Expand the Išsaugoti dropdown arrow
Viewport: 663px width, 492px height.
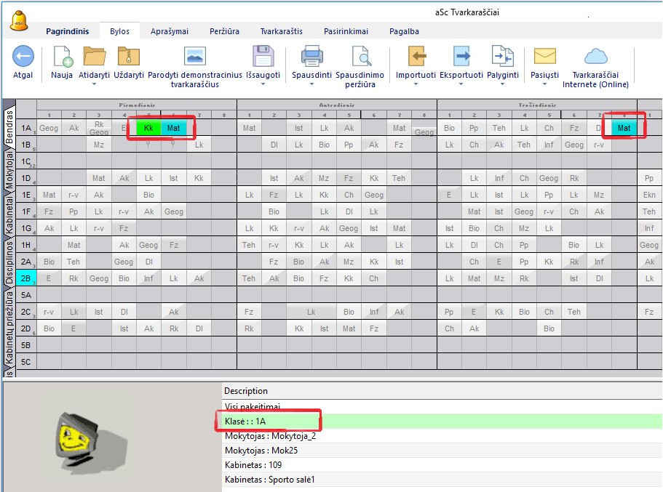[x=262, y=84]
